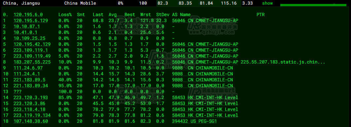Open hop 1 '56046 CN CMNET-JIANGSU-AP' link
The width and height of the screenshot is (351, 127).
click(205, 20)
